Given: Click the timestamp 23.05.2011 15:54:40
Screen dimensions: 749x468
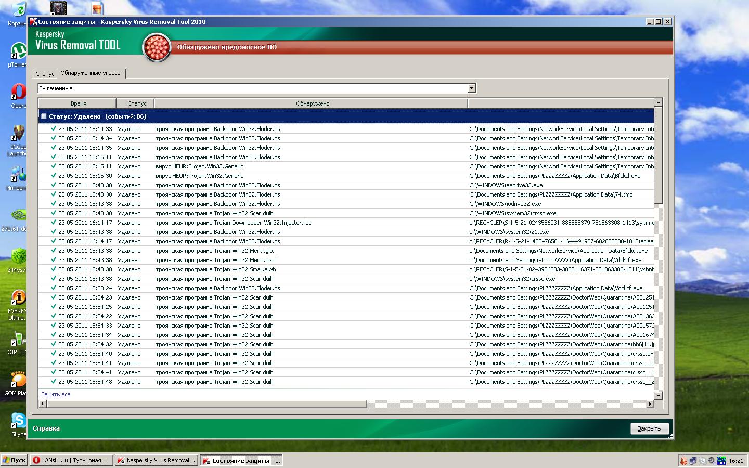Looking at the screenshot, I should [x=85, y=354].
